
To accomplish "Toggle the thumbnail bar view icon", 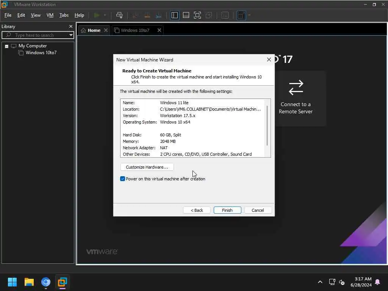I will pos(186,15).
